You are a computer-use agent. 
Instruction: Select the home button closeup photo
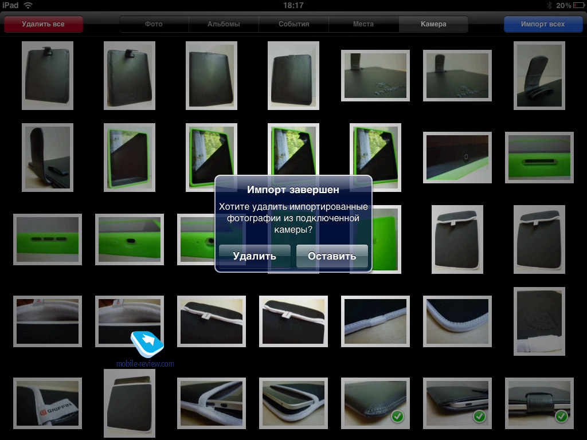pyautogui.click(x=457, y=158)
